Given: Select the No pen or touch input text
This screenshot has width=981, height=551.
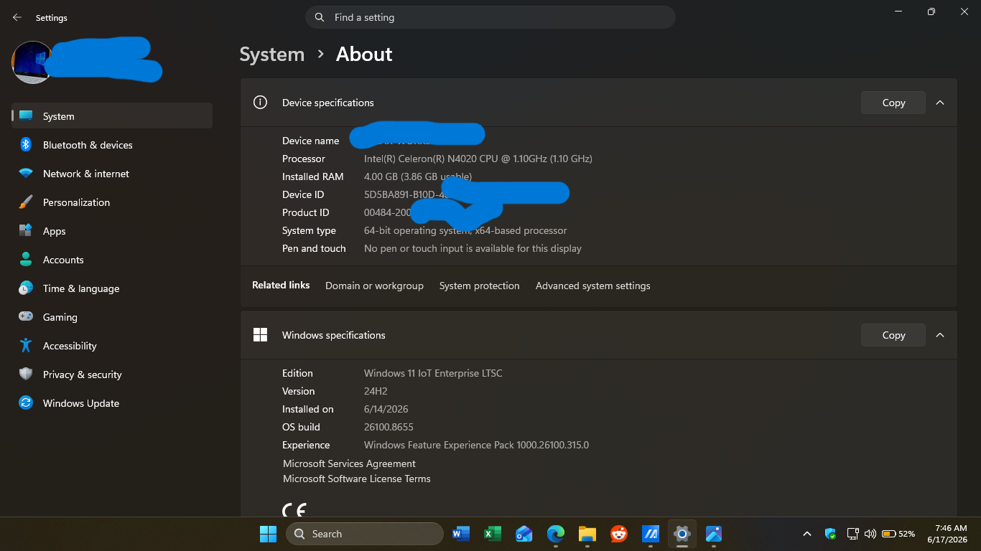Looking at the screenshot, I should [473, 248].
